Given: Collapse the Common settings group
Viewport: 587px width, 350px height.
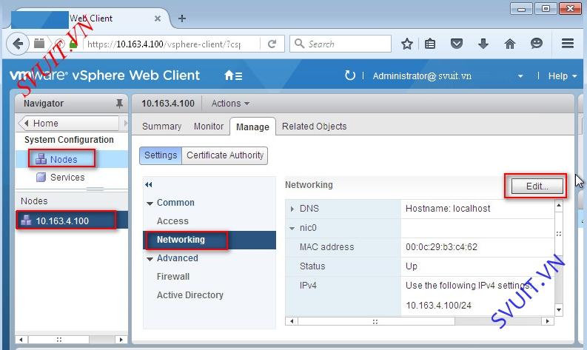Looking at the screenshot, I should [150, 203].
